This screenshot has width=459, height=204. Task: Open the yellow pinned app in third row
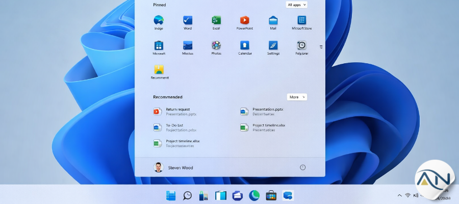(160, 72)
